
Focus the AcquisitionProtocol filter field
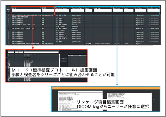click(x=62, y=11)
